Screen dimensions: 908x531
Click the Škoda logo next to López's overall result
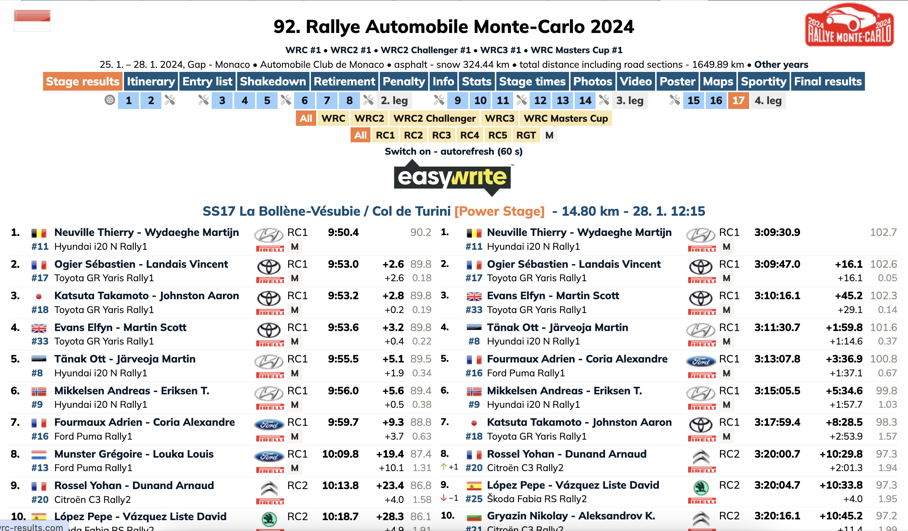tap(701, 488)
